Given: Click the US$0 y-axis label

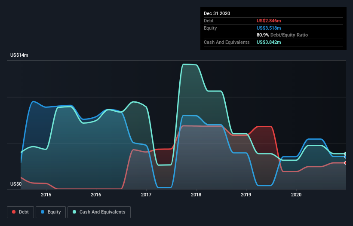Looking at the screenshot, I should click(x=16, y=184).
